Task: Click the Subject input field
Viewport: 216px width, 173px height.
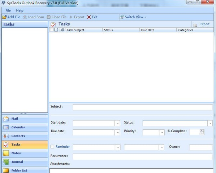Action: pyautogui.click(x=143, y=107)
